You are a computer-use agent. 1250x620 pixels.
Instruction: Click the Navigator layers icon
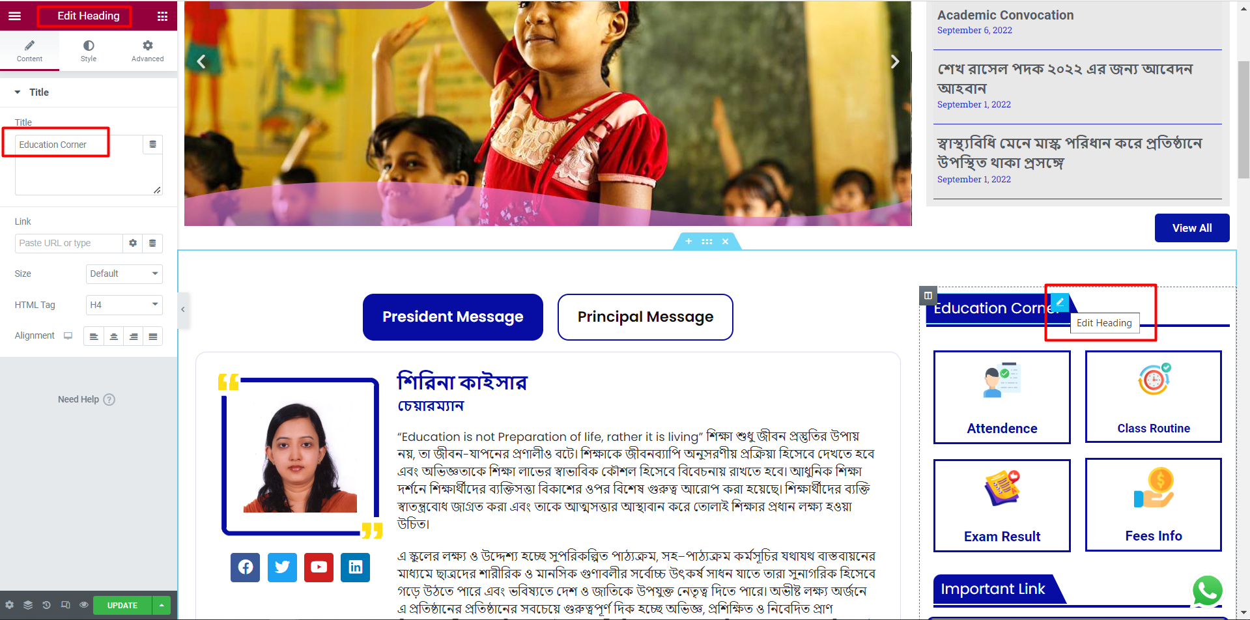28,605
